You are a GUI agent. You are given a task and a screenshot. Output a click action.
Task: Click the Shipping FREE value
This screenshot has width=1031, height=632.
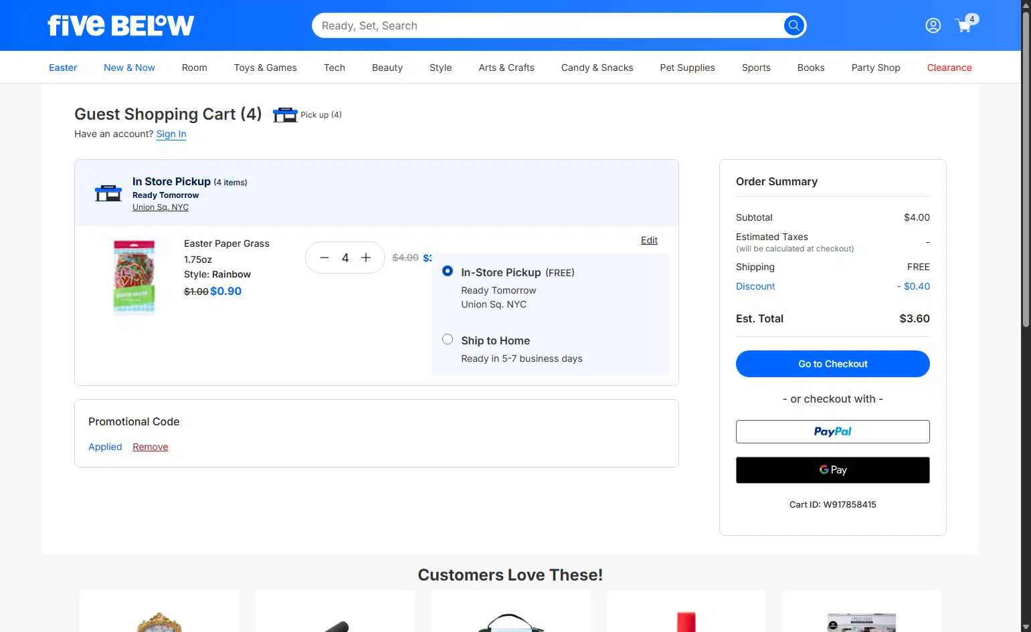pos(919,267)
